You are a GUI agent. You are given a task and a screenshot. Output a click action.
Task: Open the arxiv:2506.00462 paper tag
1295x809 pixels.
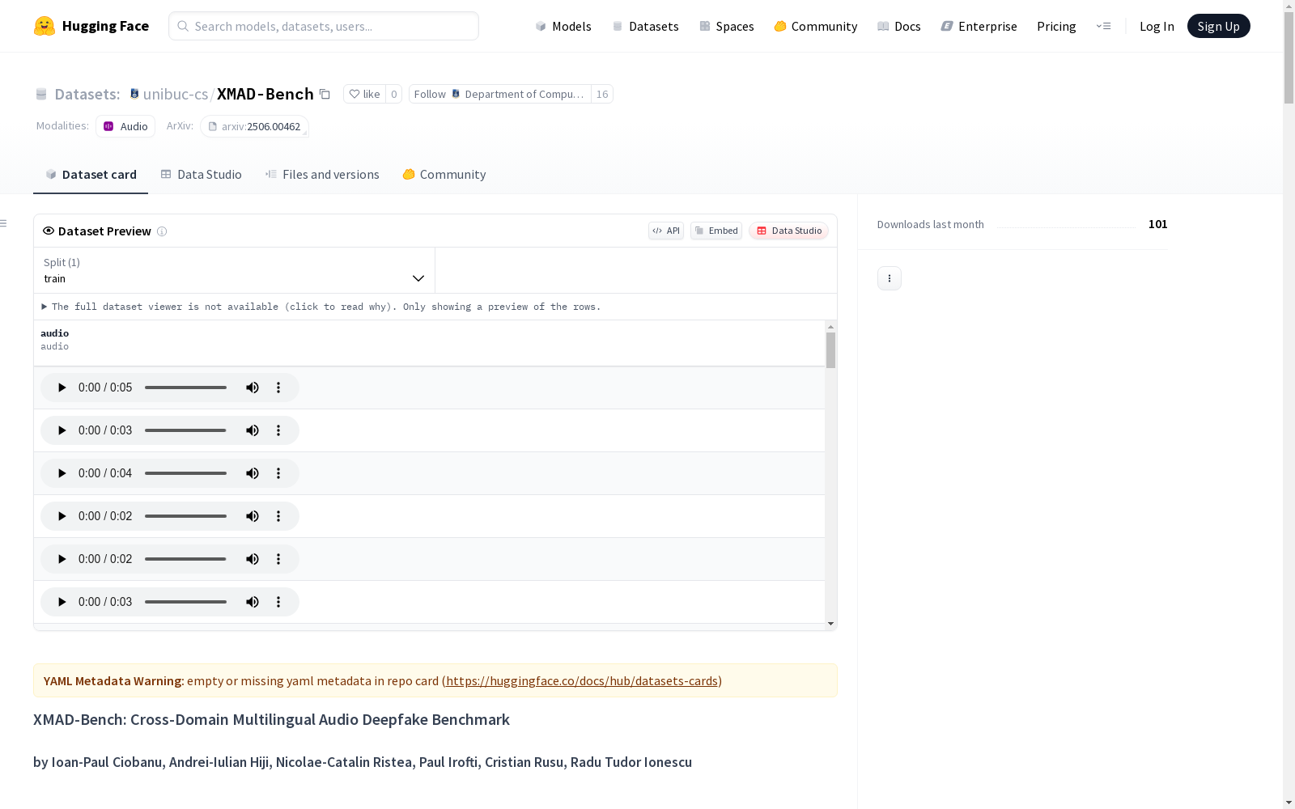[254, 126]
